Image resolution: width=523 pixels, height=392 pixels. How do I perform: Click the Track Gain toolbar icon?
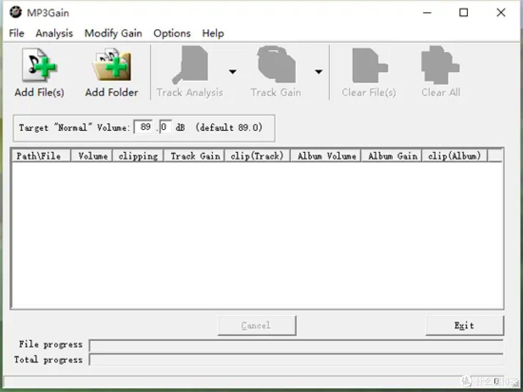276,64
